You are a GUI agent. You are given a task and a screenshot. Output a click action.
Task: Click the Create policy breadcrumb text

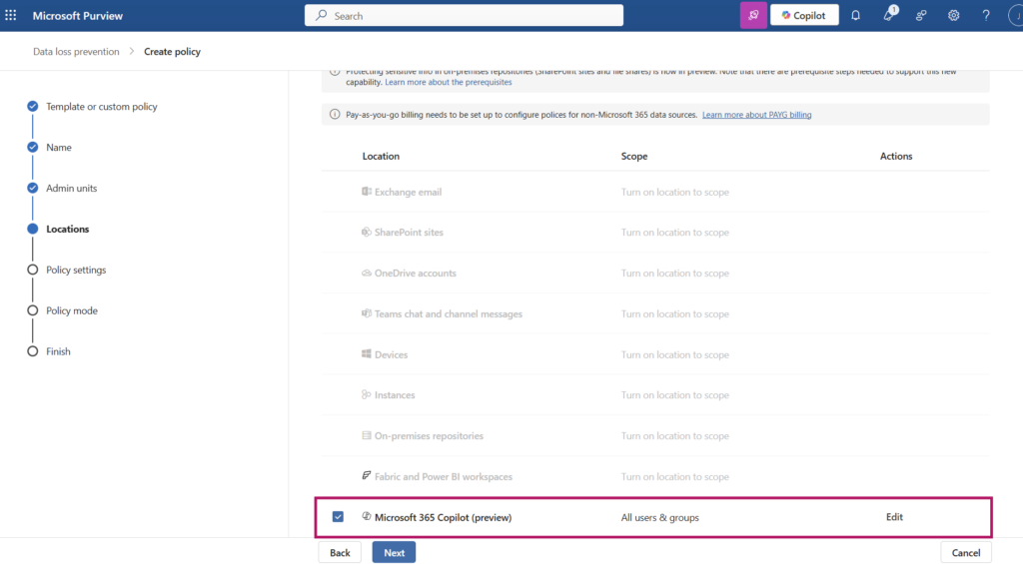(x=172, y=52)
